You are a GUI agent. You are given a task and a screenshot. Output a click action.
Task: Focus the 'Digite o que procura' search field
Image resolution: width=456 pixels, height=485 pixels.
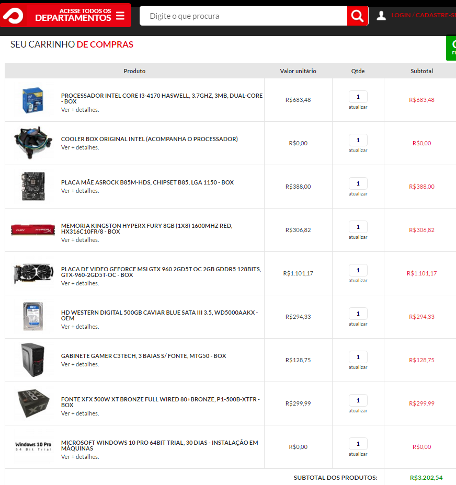(244, 16)
